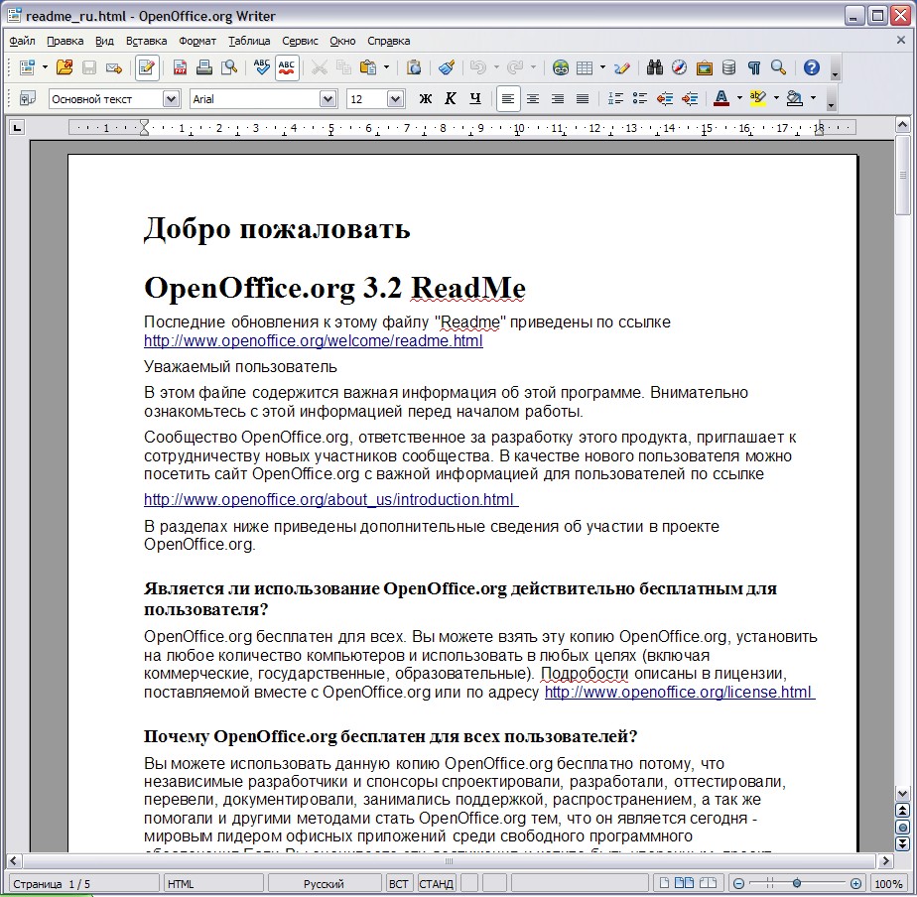Open the Файл menu
The image size is (917, 897).
click(x=22, y=41)
